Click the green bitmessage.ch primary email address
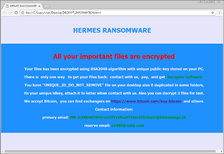 pyautogui.click(x=128, y=117)
